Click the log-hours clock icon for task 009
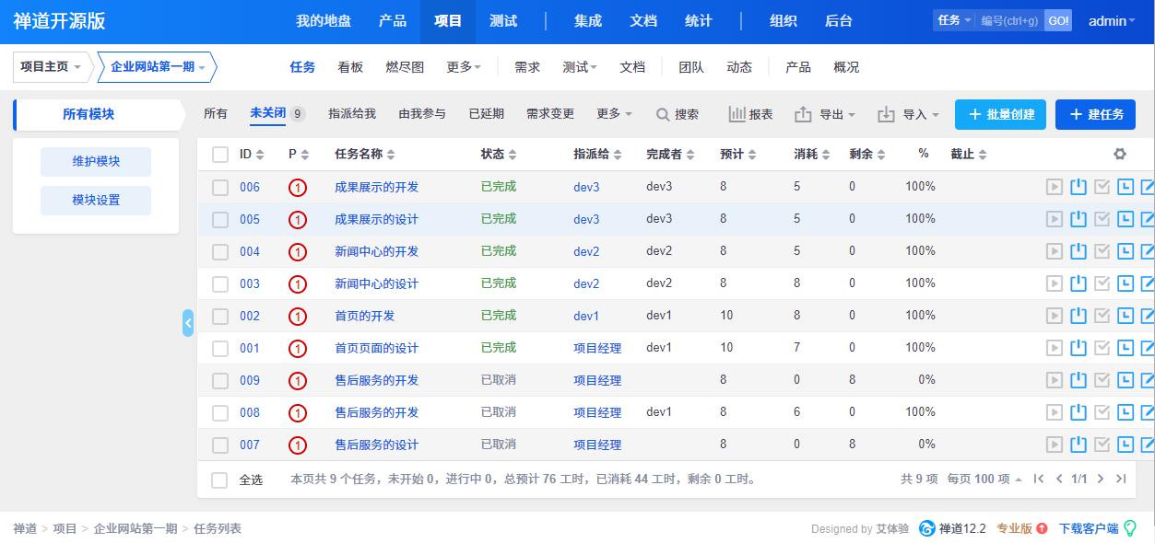 [1125, 380]
